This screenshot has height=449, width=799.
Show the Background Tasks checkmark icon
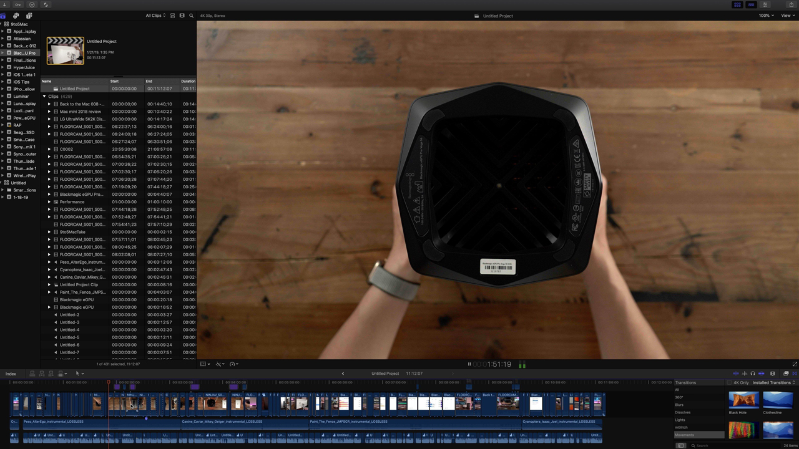pos(32,4)
